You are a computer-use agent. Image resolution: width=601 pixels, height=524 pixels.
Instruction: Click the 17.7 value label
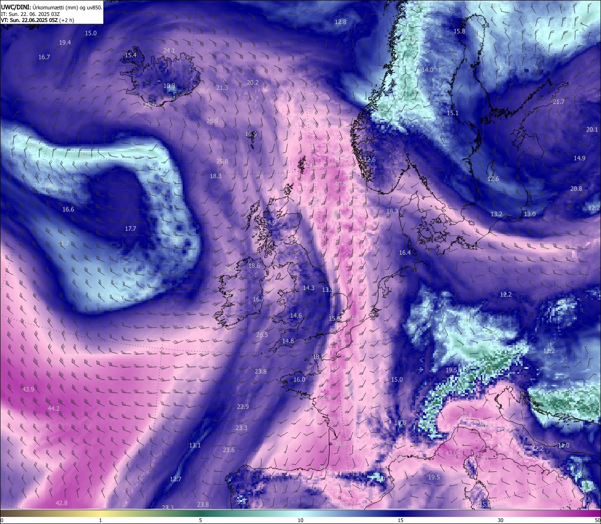pos(131,229)
